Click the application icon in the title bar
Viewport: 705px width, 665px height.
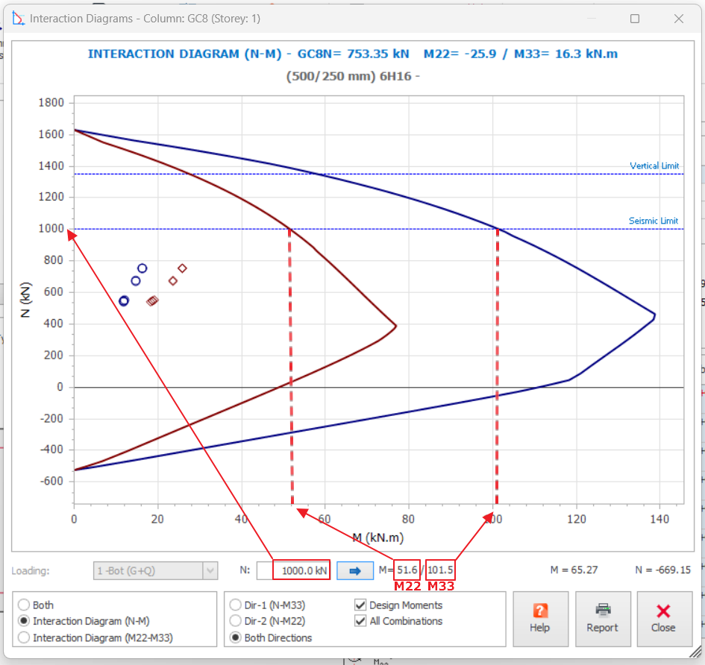tap(19, 18)
